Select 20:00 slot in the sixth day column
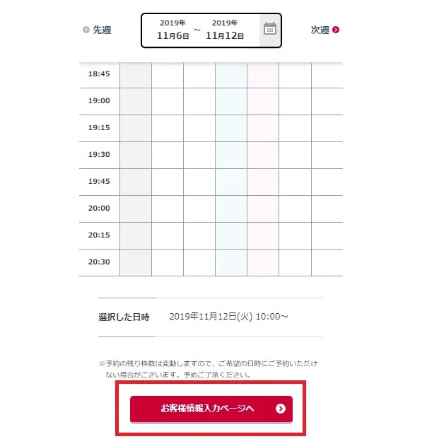The width and height of the screenshot is (439, 439). 295,209
